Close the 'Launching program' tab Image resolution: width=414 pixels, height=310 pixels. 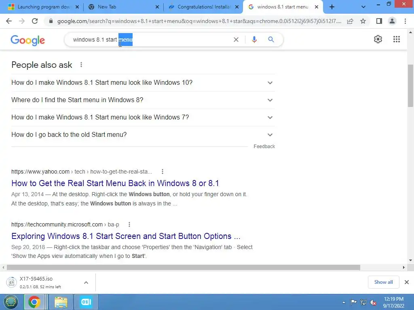pyautogui.click(x=77, y=7)
